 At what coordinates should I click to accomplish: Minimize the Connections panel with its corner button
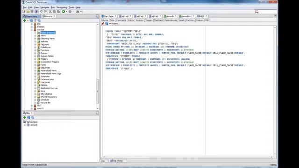97,16
